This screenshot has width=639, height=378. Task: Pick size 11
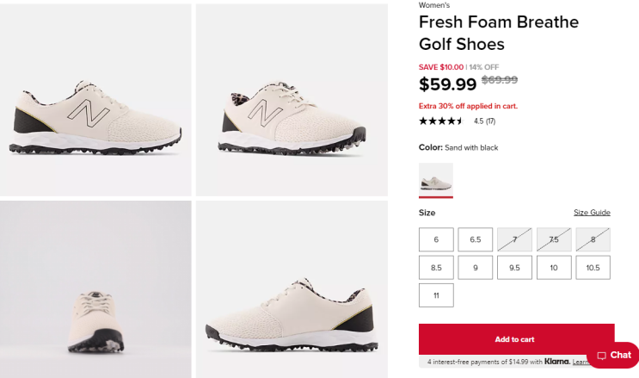(x=436, y=295)
